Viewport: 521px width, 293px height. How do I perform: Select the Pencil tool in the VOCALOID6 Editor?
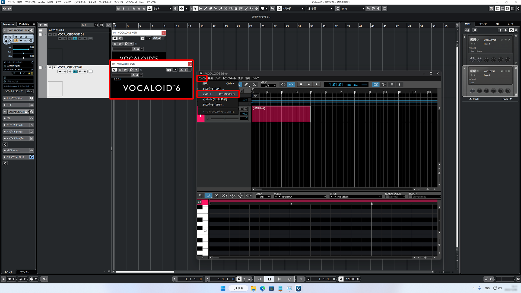pyautogui.click(x=246, y=84)
